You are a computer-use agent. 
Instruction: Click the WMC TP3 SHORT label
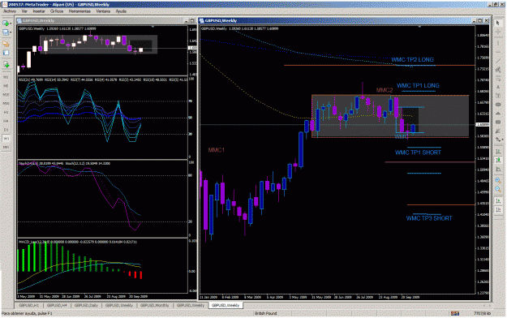pyautogui.click(x=429, y=218)
